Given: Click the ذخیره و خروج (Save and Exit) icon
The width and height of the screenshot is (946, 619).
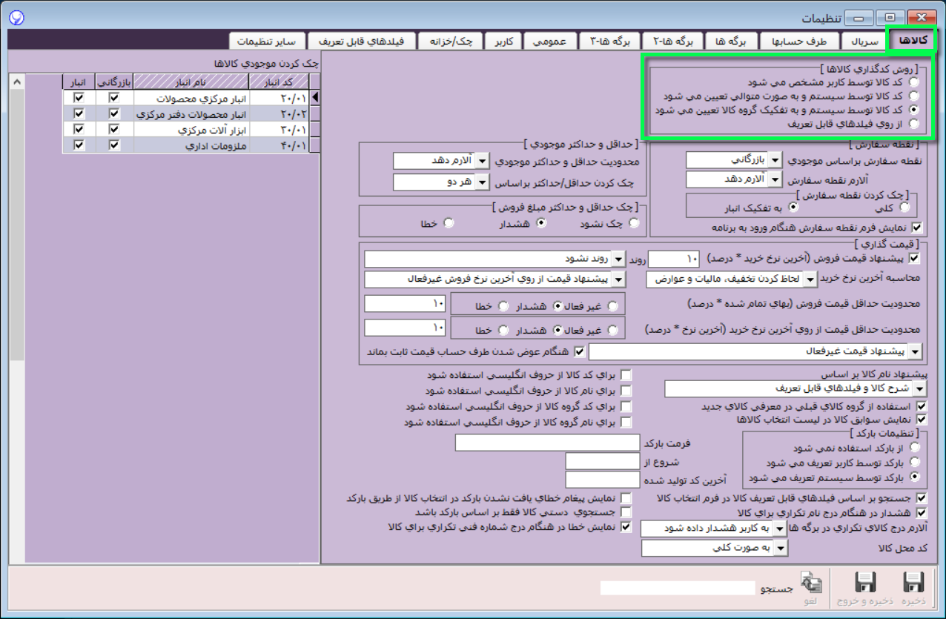Looking at the screenshot, I should pyautogui.click(x=864, y=583).
